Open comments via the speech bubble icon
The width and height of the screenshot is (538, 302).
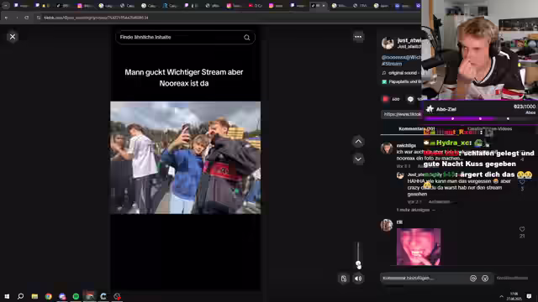click(x=410, y=99)
